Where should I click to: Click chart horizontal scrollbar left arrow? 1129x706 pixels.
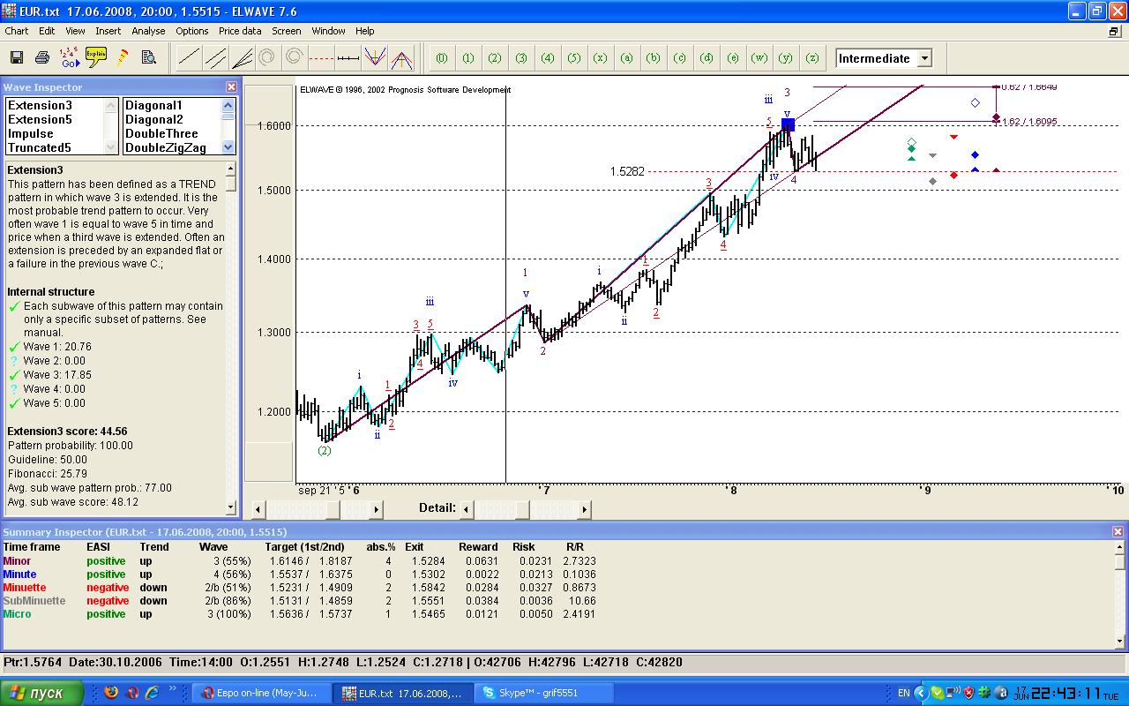(258, 509)
